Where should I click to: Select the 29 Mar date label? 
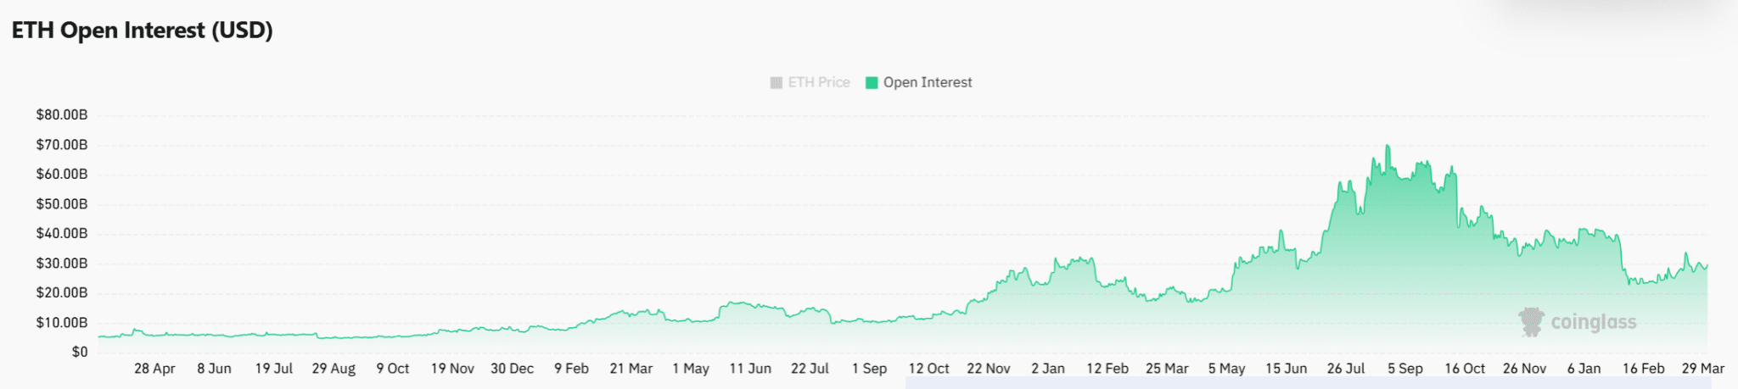click(1702, 369)
